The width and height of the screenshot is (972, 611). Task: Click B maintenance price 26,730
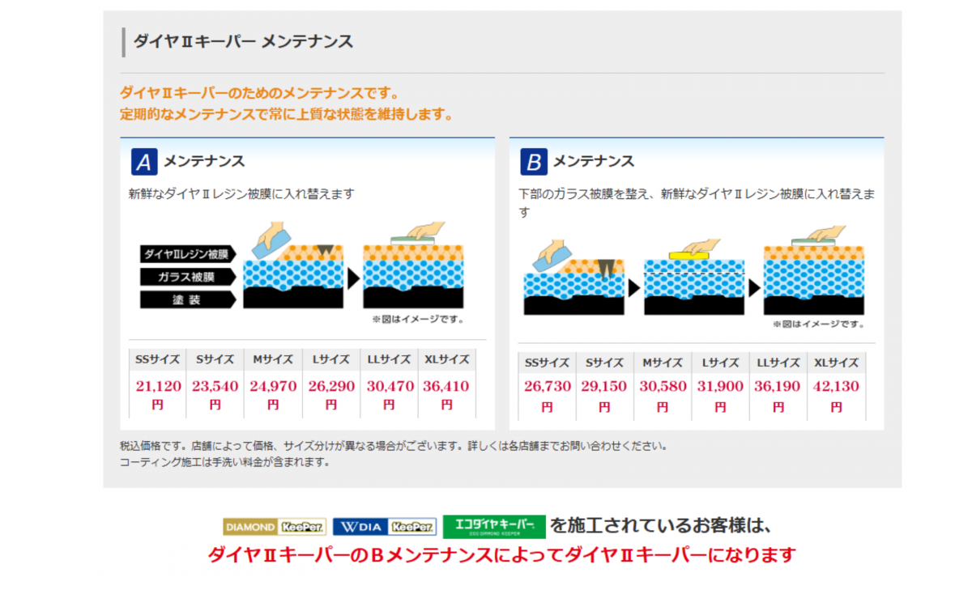(x=548, y=387)
